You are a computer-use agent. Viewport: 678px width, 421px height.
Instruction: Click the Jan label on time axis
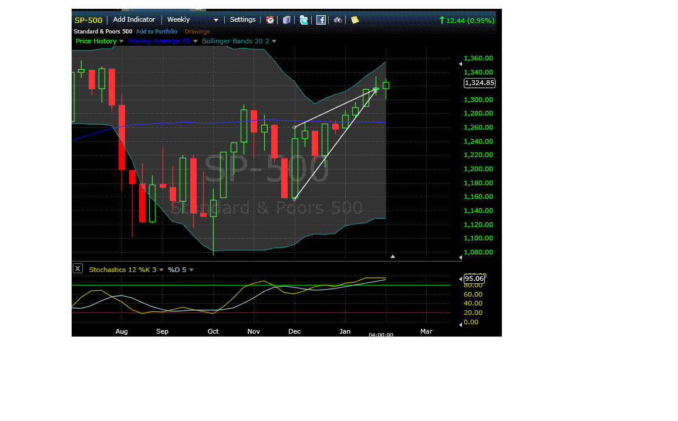[x=345, y=331]
